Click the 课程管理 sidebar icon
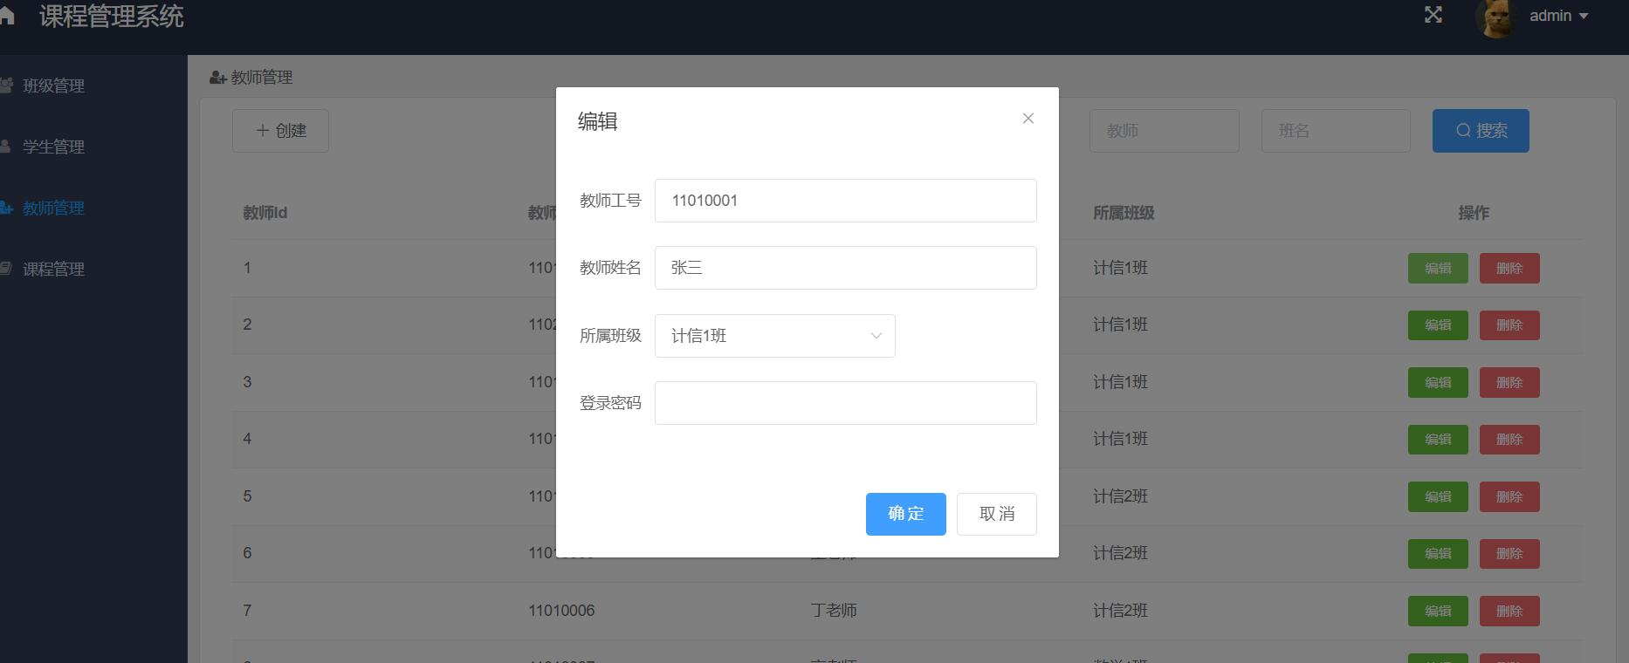Viewport: 1629px width, 663px height. (5, 268)
